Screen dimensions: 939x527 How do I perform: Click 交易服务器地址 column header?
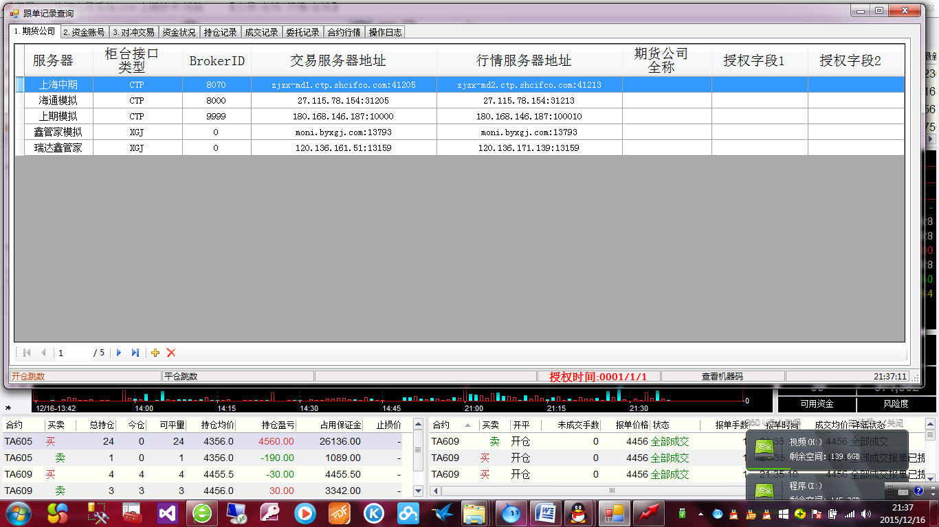[344, 60]
